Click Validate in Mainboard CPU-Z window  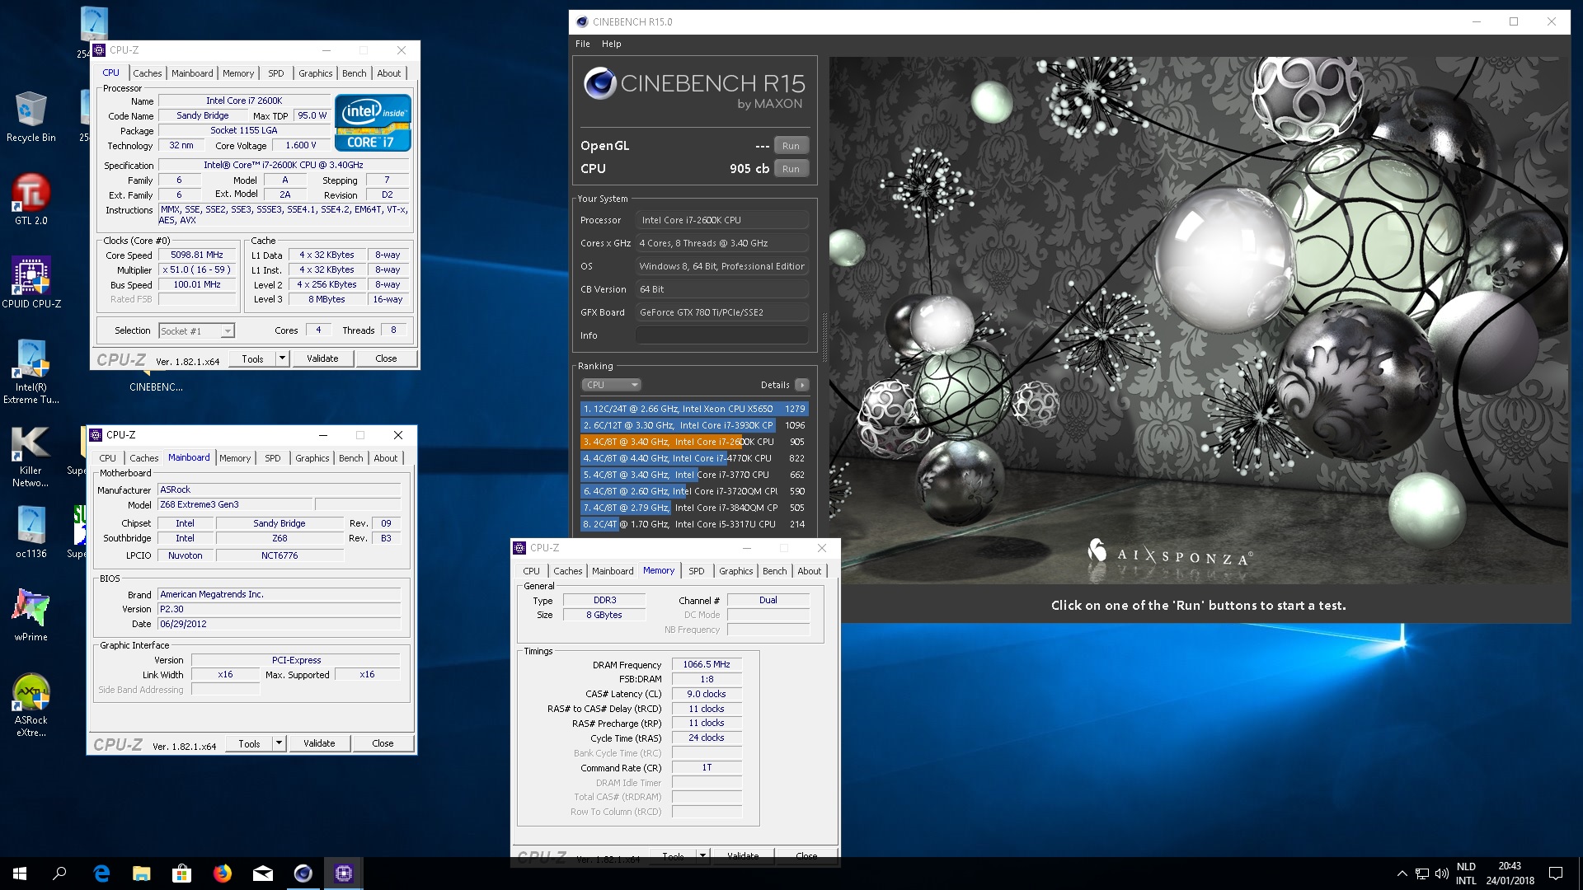click(x=319, y=743)
